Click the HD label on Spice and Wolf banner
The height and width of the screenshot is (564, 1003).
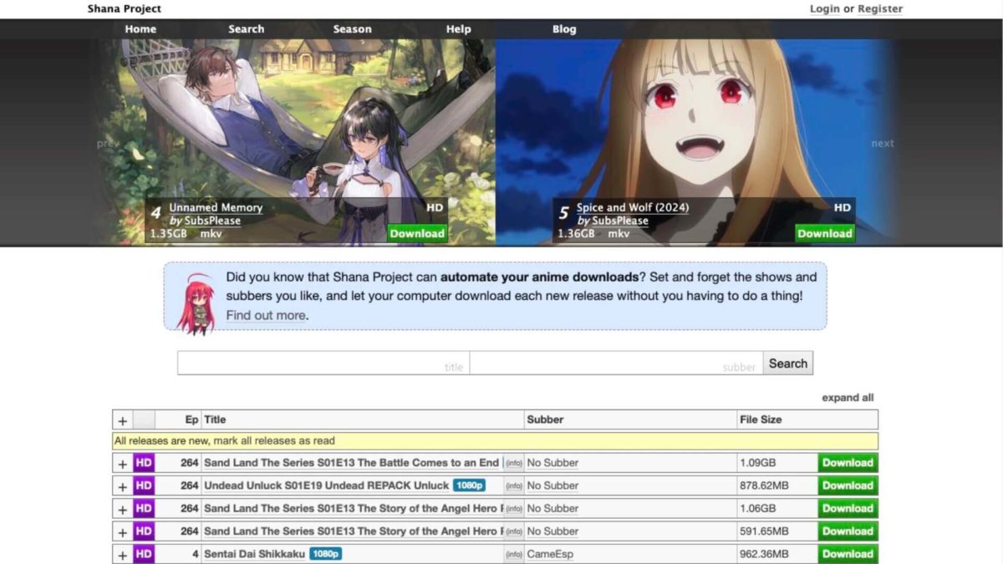coord(843,207)
